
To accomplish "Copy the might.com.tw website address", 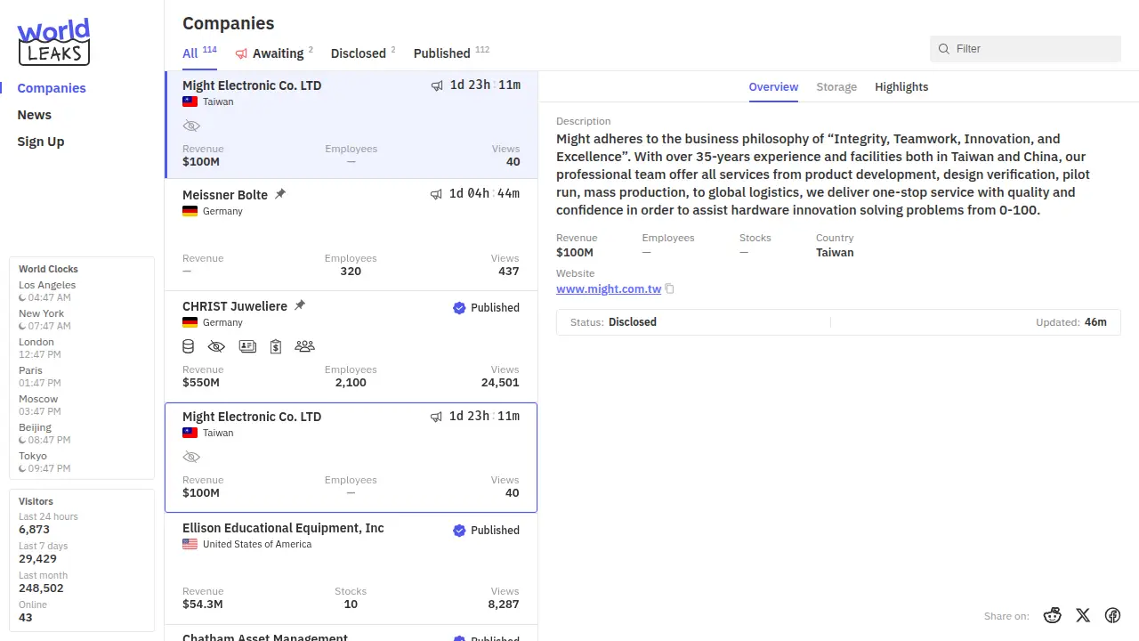I will [x=670, y=288].
